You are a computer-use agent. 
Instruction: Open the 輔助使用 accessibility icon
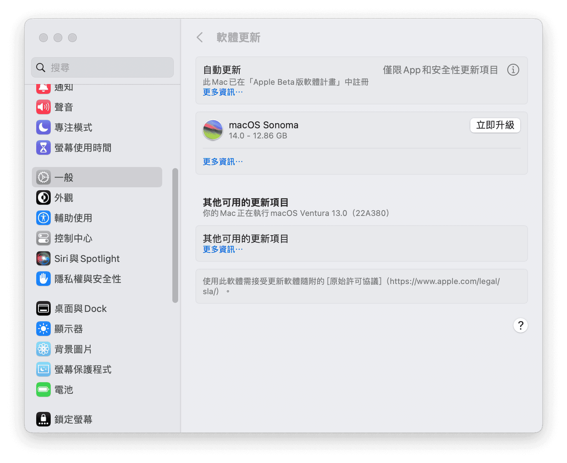coord(43,218)
